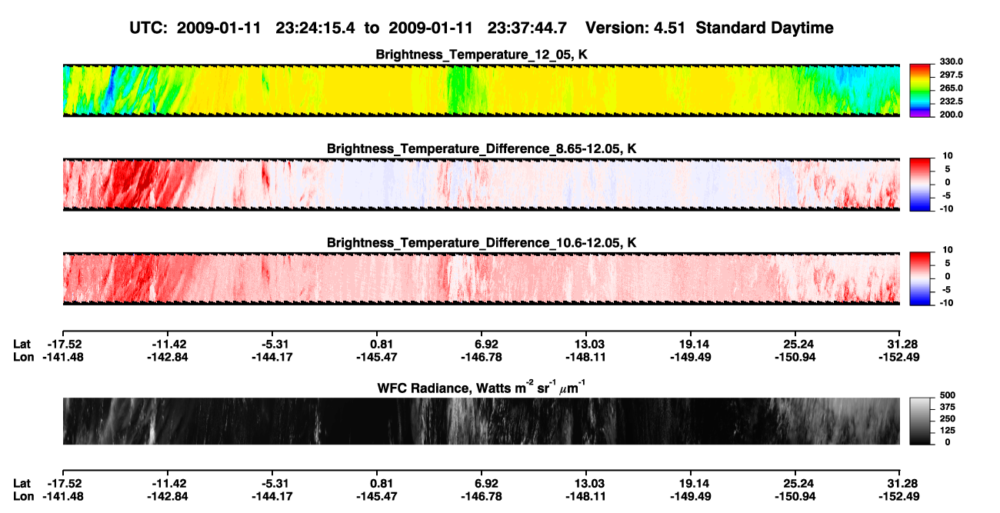Click latitude 31.28 on the upper axis
Screen dimensions: 1000x513
pos(902,345)
